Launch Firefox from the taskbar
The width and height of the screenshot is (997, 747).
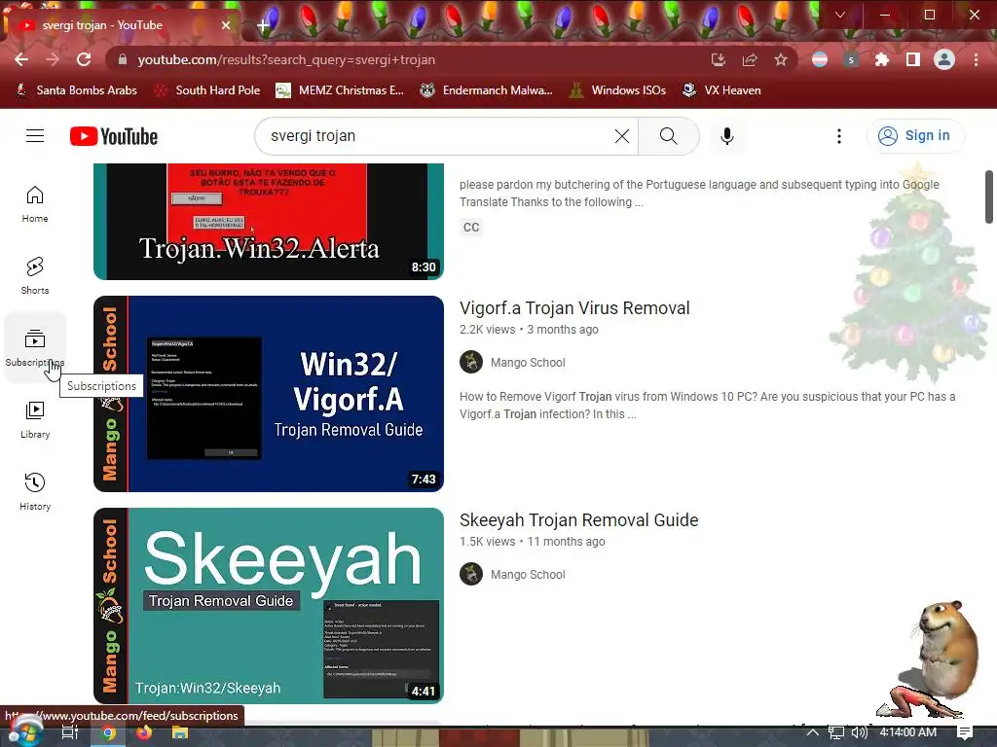click(x=144, y=732)
